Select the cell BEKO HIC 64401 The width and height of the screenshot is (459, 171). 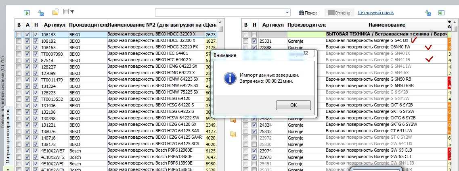click(156, 54)
